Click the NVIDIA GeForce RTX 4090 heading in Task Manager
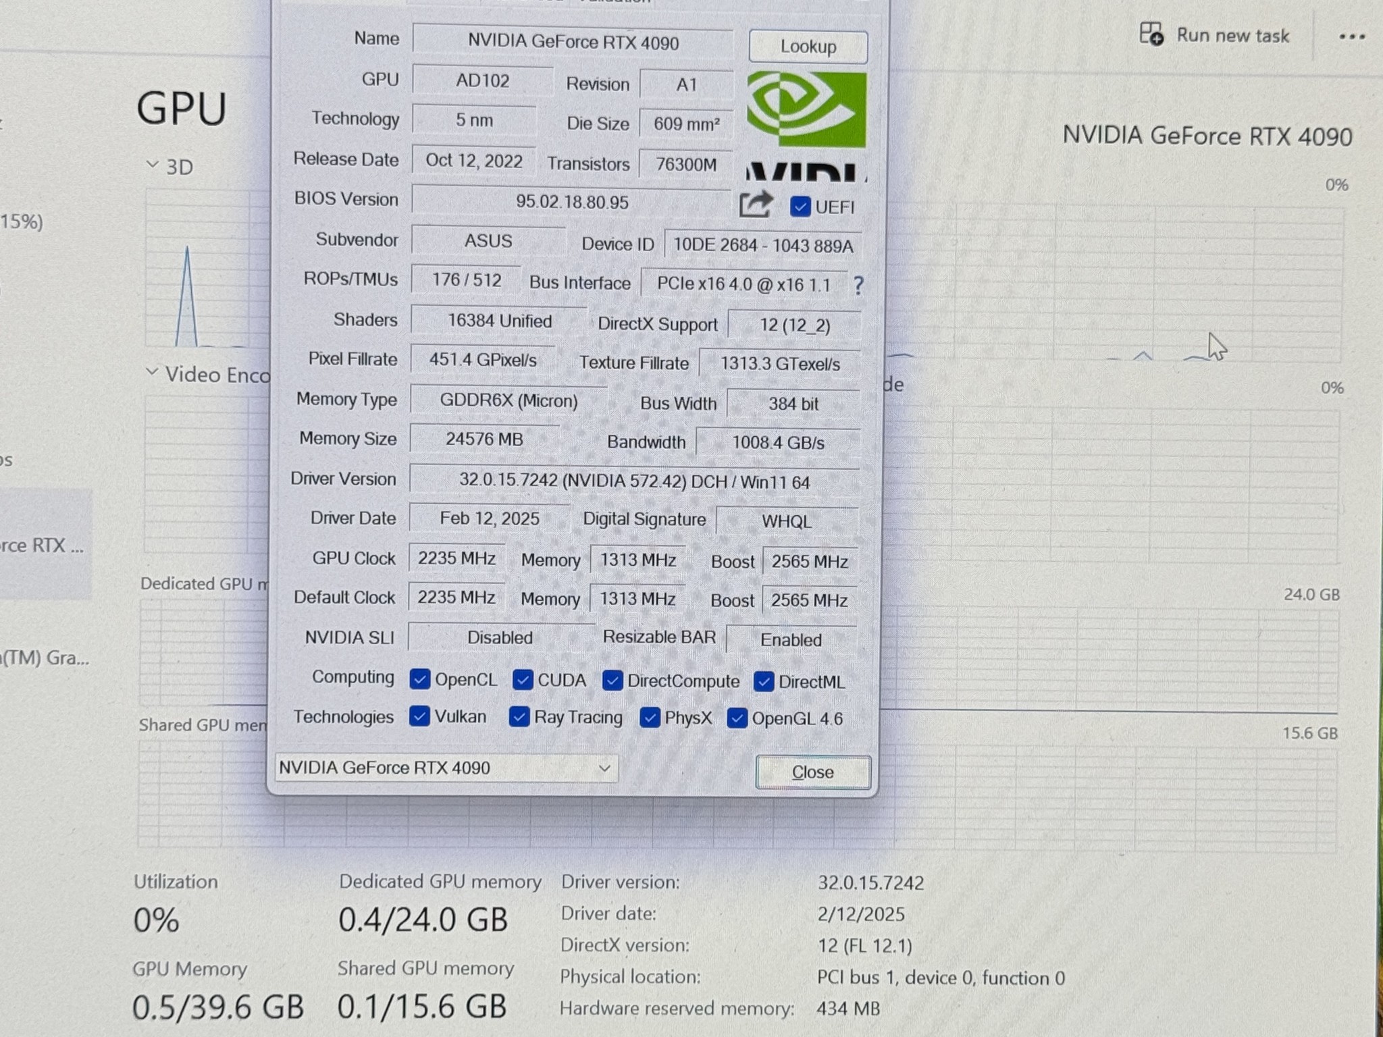This screenshot has width=1383, height=1037. tap(1207, 136)
